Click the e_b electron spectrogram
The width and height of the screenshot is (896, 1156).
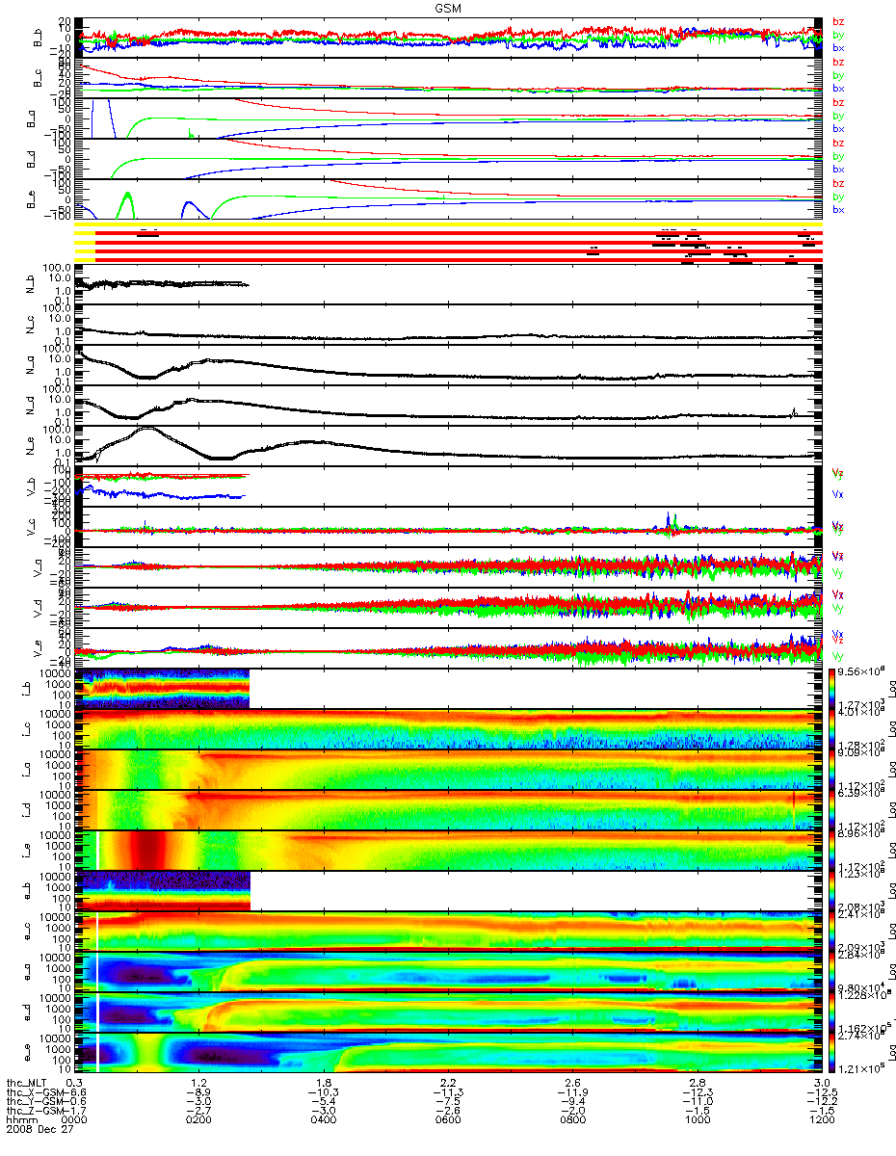coord(164,891)
